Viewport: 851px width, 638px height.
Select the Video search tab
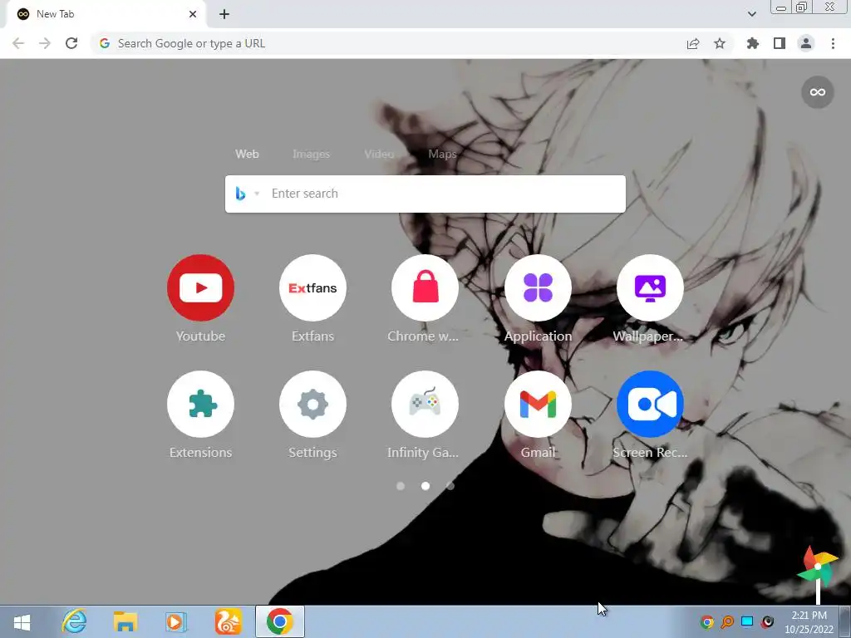[379, 154]
